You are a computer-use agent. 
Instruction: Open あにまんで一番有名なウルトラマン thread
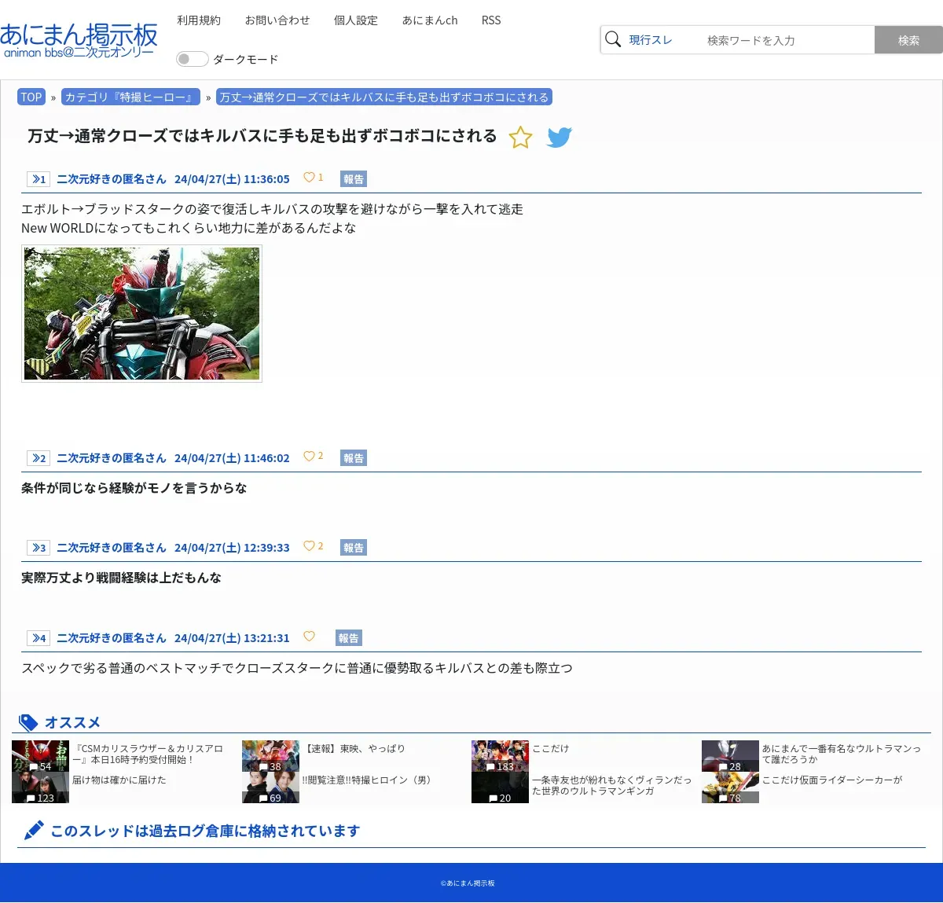pos(841,754)
